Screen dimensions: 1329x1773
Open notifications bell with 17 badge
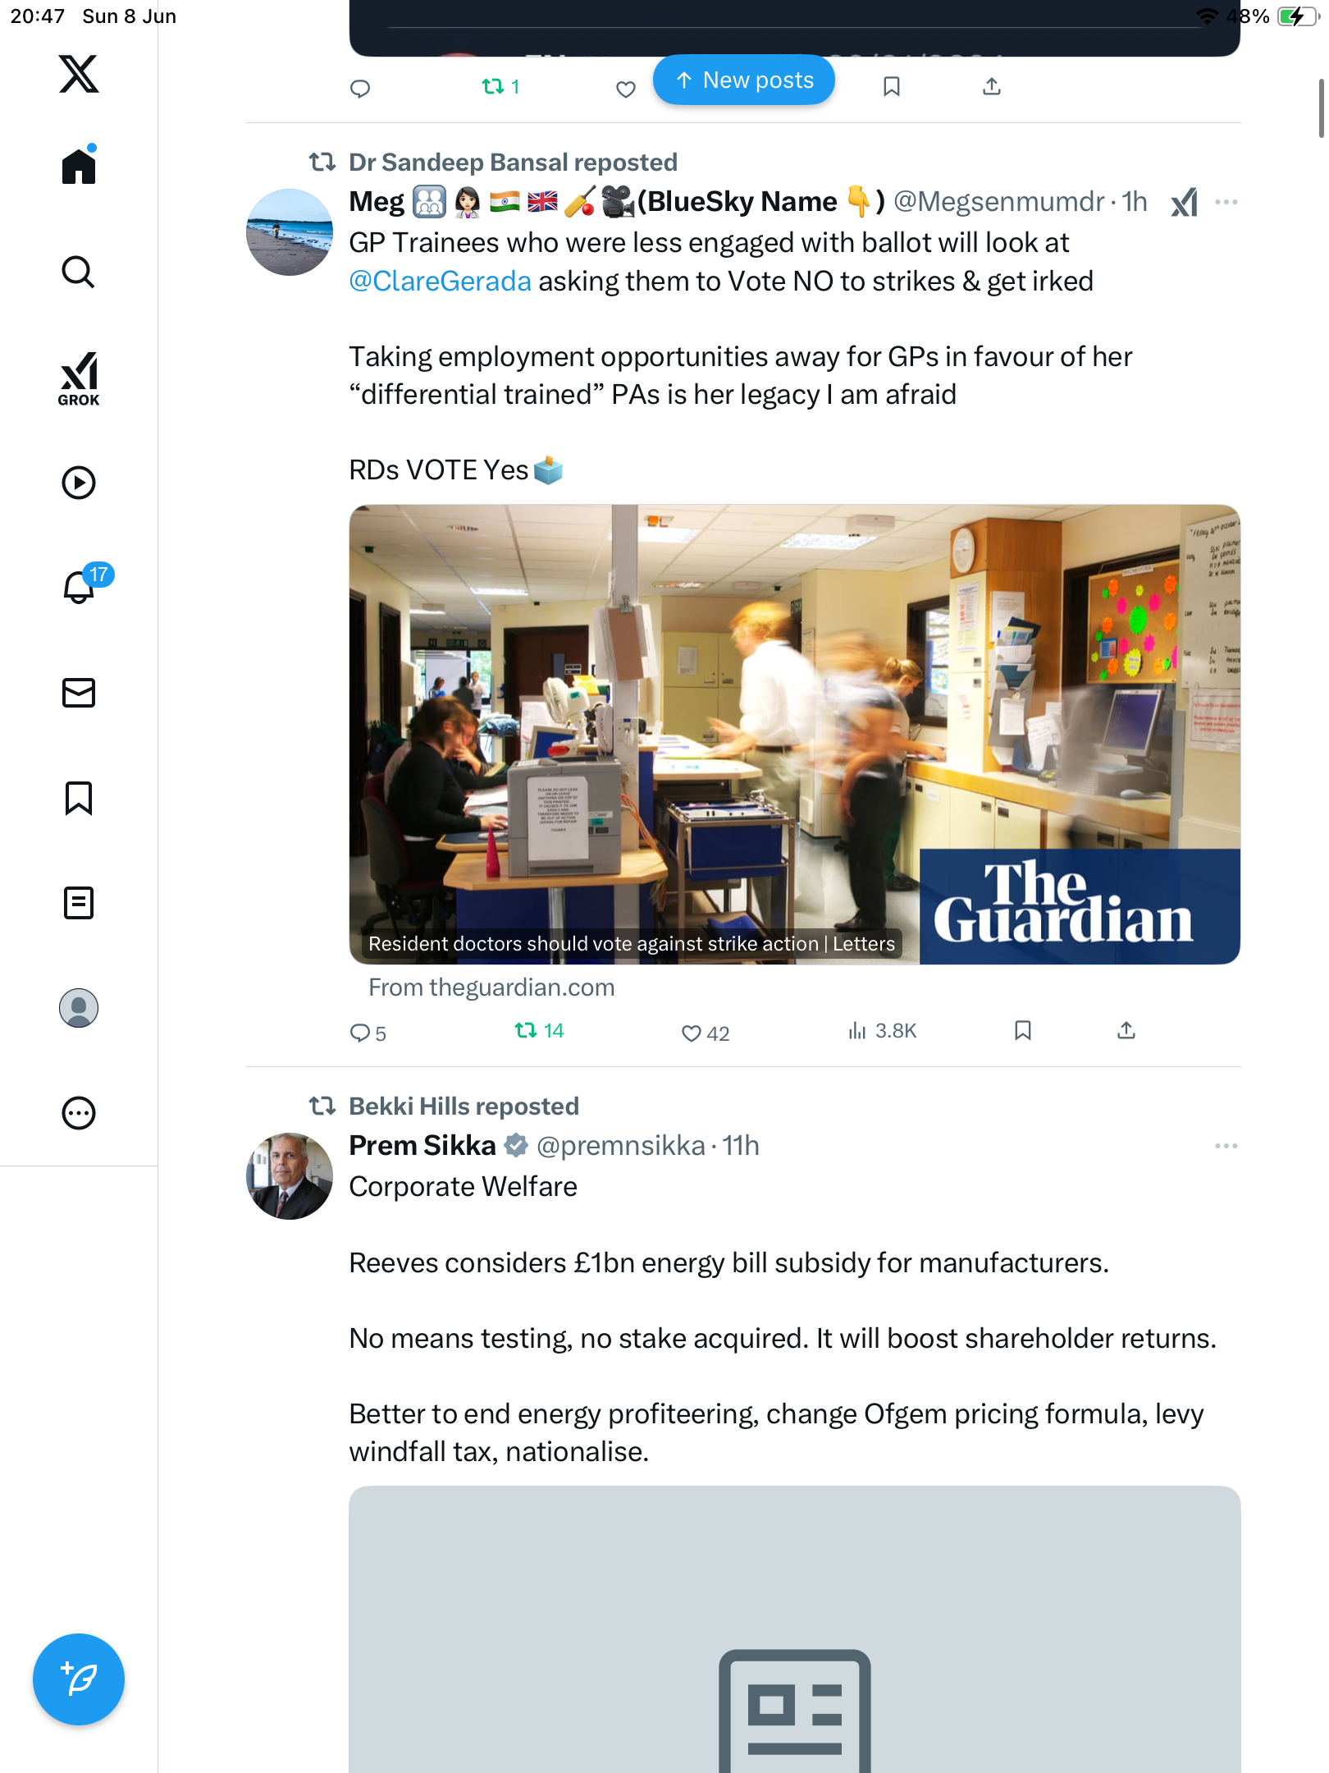(x=82, y=585)
